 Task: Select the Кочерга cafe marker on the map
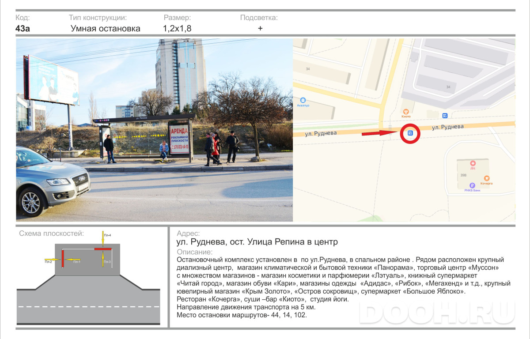[486, 177]
